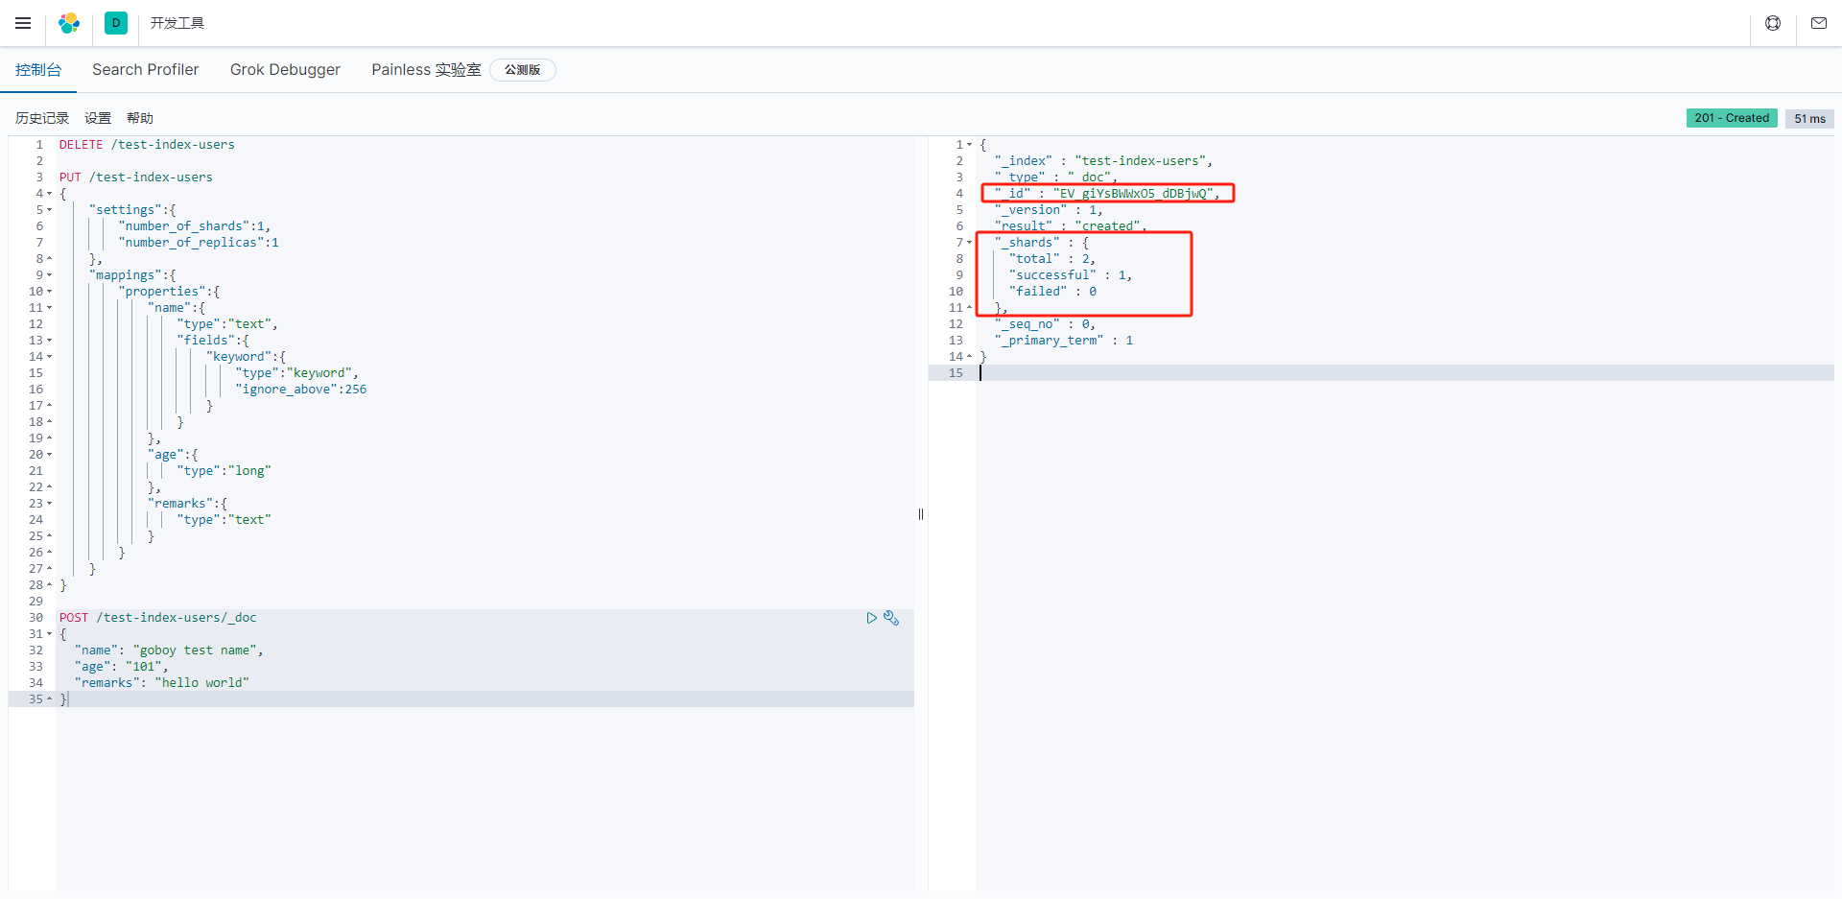Click the "type":"keyword" line
This screenshot has width=1842, height=899.
tap(297, 373)
